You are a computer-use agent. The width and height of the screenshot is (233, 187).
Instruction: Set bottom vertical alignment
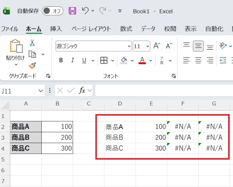pyautogui.click(x=210, y=47)
